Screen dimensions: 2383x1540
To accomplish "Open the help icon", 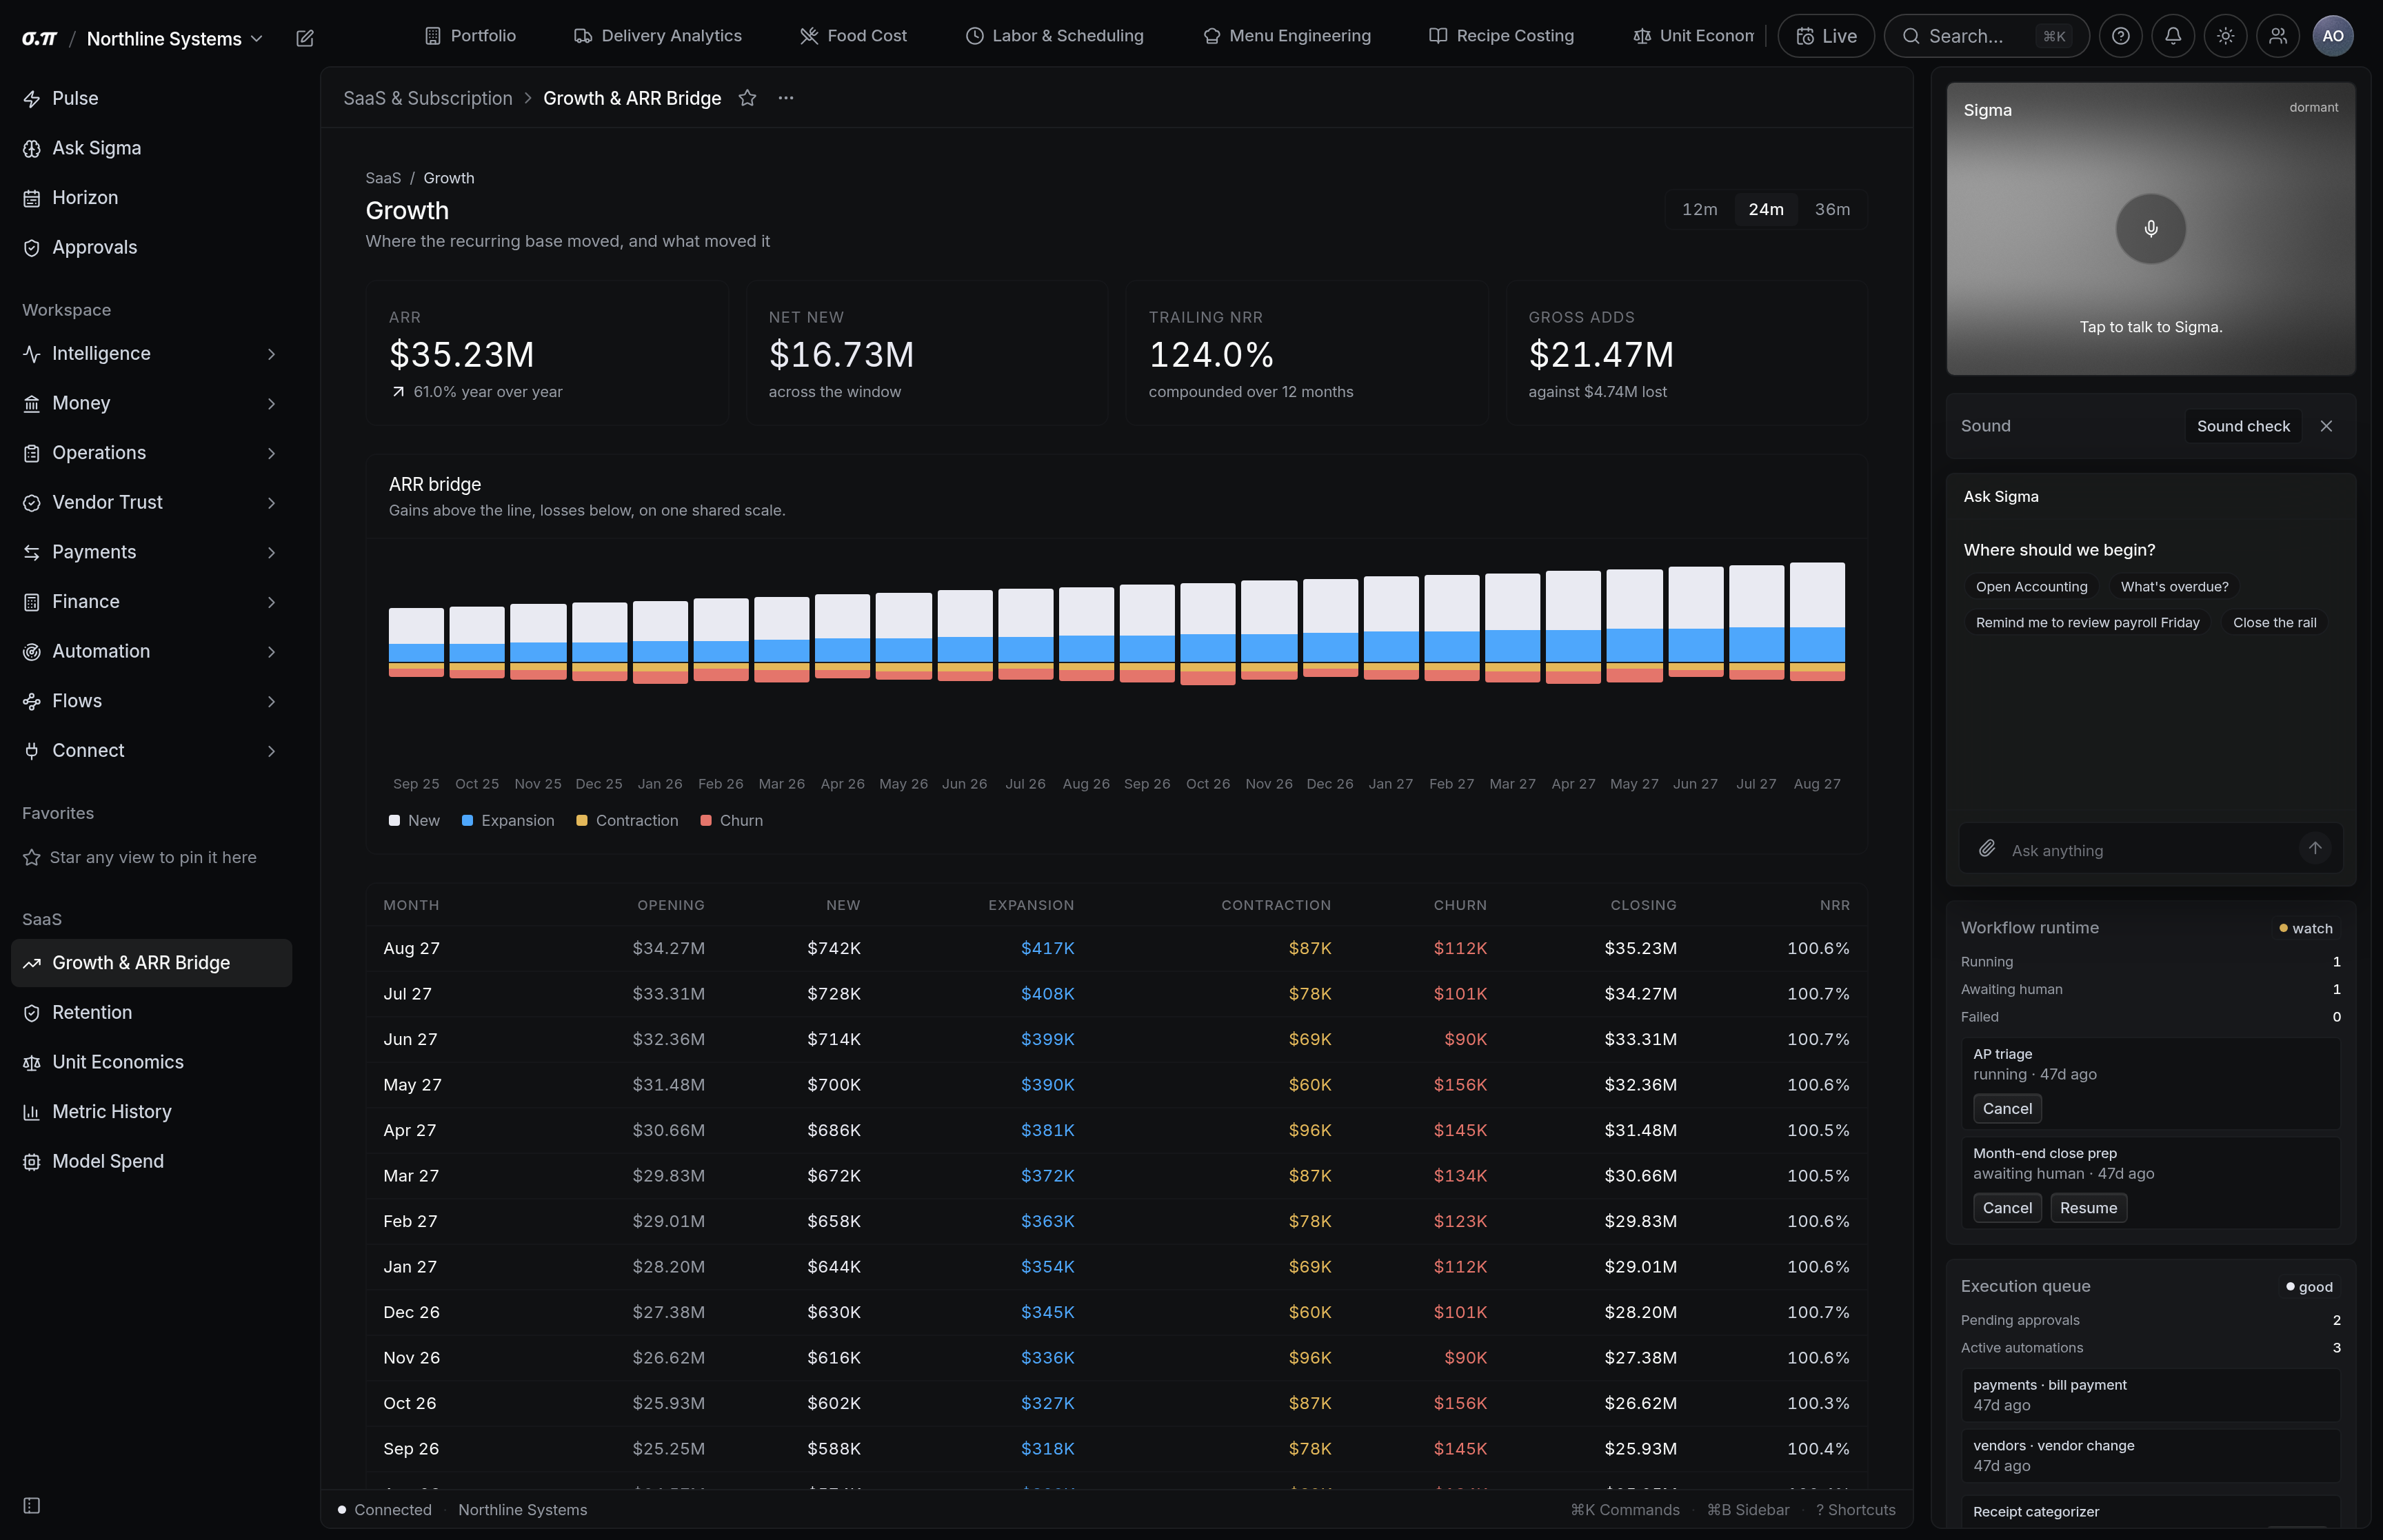I will coord(2120,36).
